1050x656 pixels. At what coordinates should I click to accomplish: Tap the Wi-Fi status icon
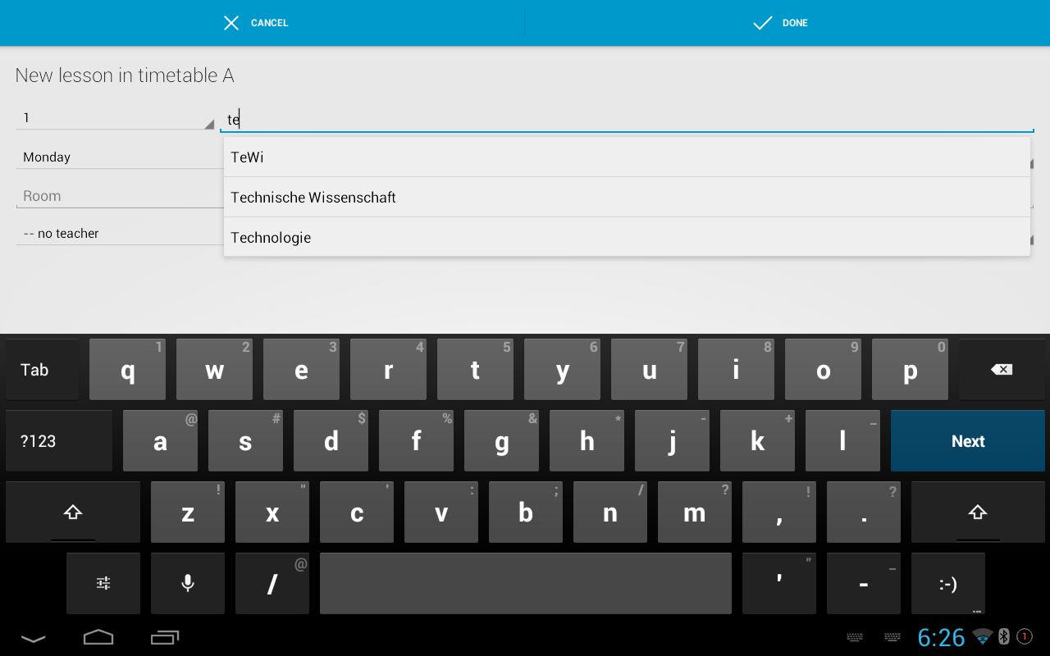(x=982, y=636)
